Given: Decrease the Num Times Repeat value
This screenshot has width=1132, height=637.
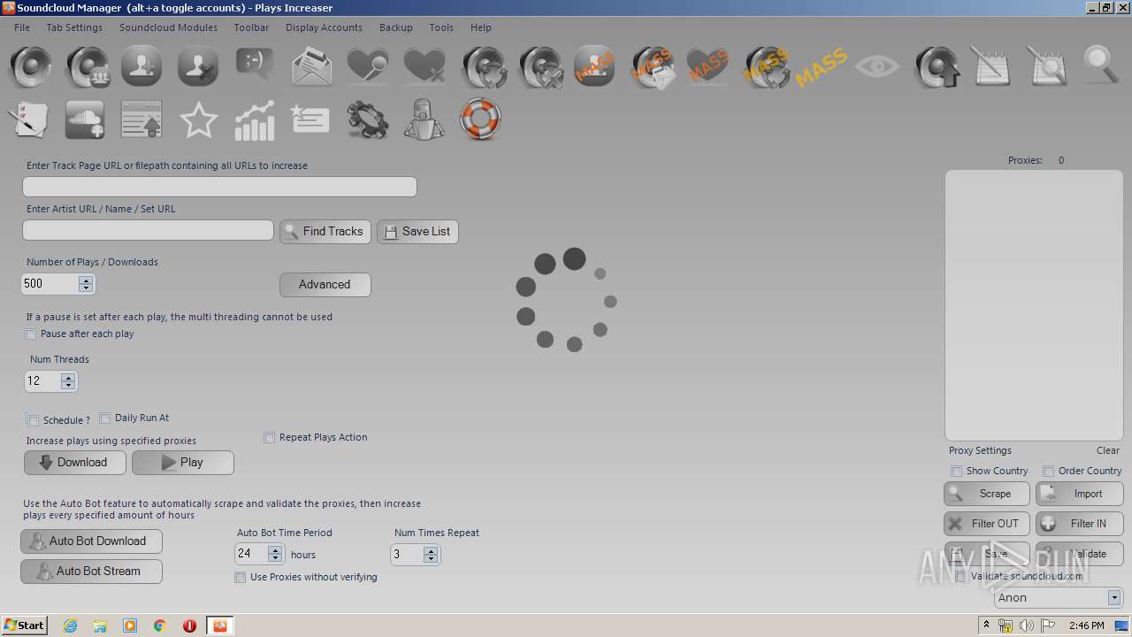Looking at the screenshot, I should (431, 558).
